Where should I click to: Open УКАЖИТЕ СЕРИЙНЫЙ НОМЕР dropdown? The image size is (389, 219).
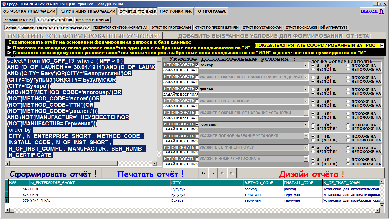306,147
